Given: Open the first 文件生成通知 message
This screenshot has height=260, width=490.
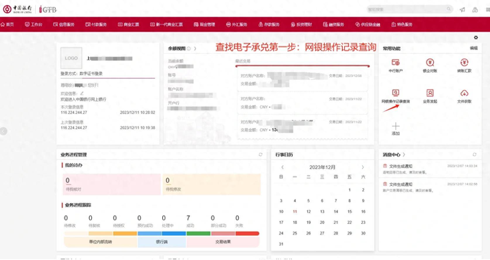Looking at the screenshot, I should click(400, 166).
